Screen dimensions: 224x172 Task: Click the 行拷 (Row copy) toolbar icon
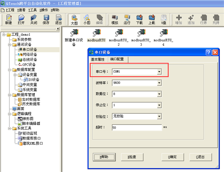(x=203, y=19)
